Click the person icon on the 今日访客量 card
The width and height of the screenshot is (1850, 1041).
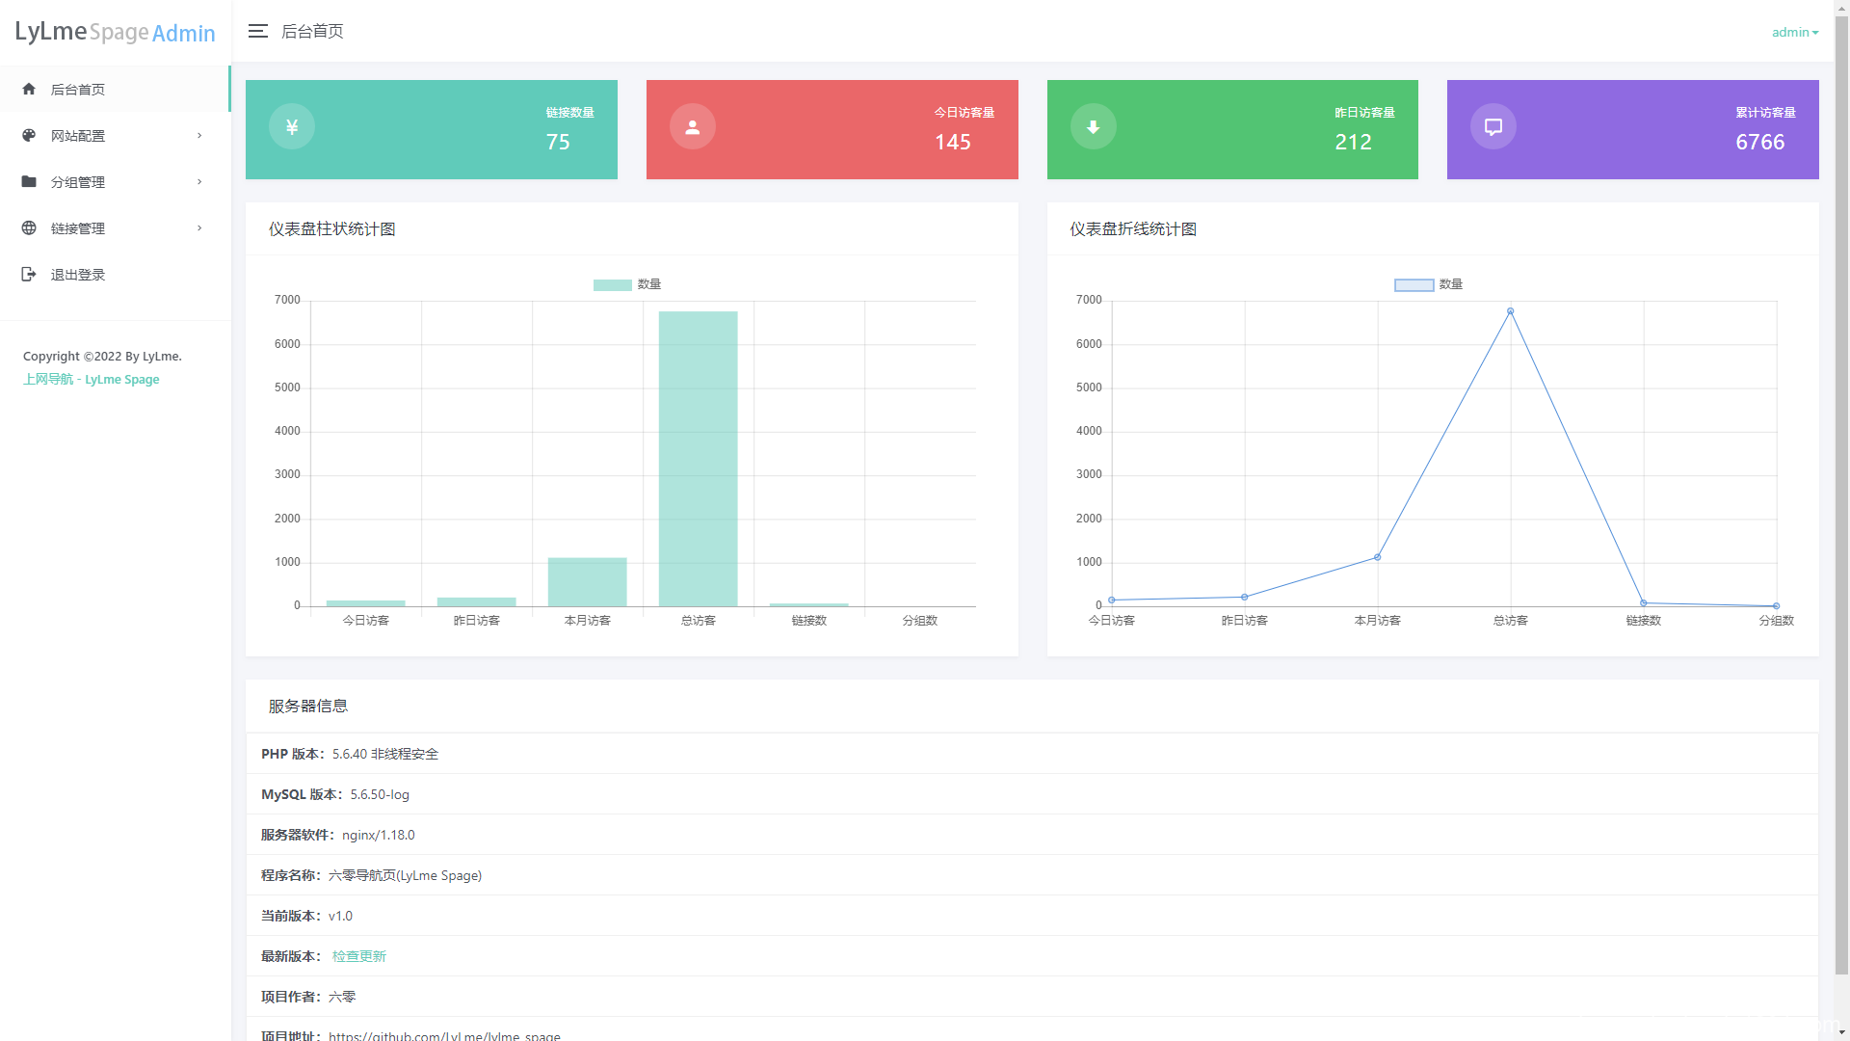point(692,125)
